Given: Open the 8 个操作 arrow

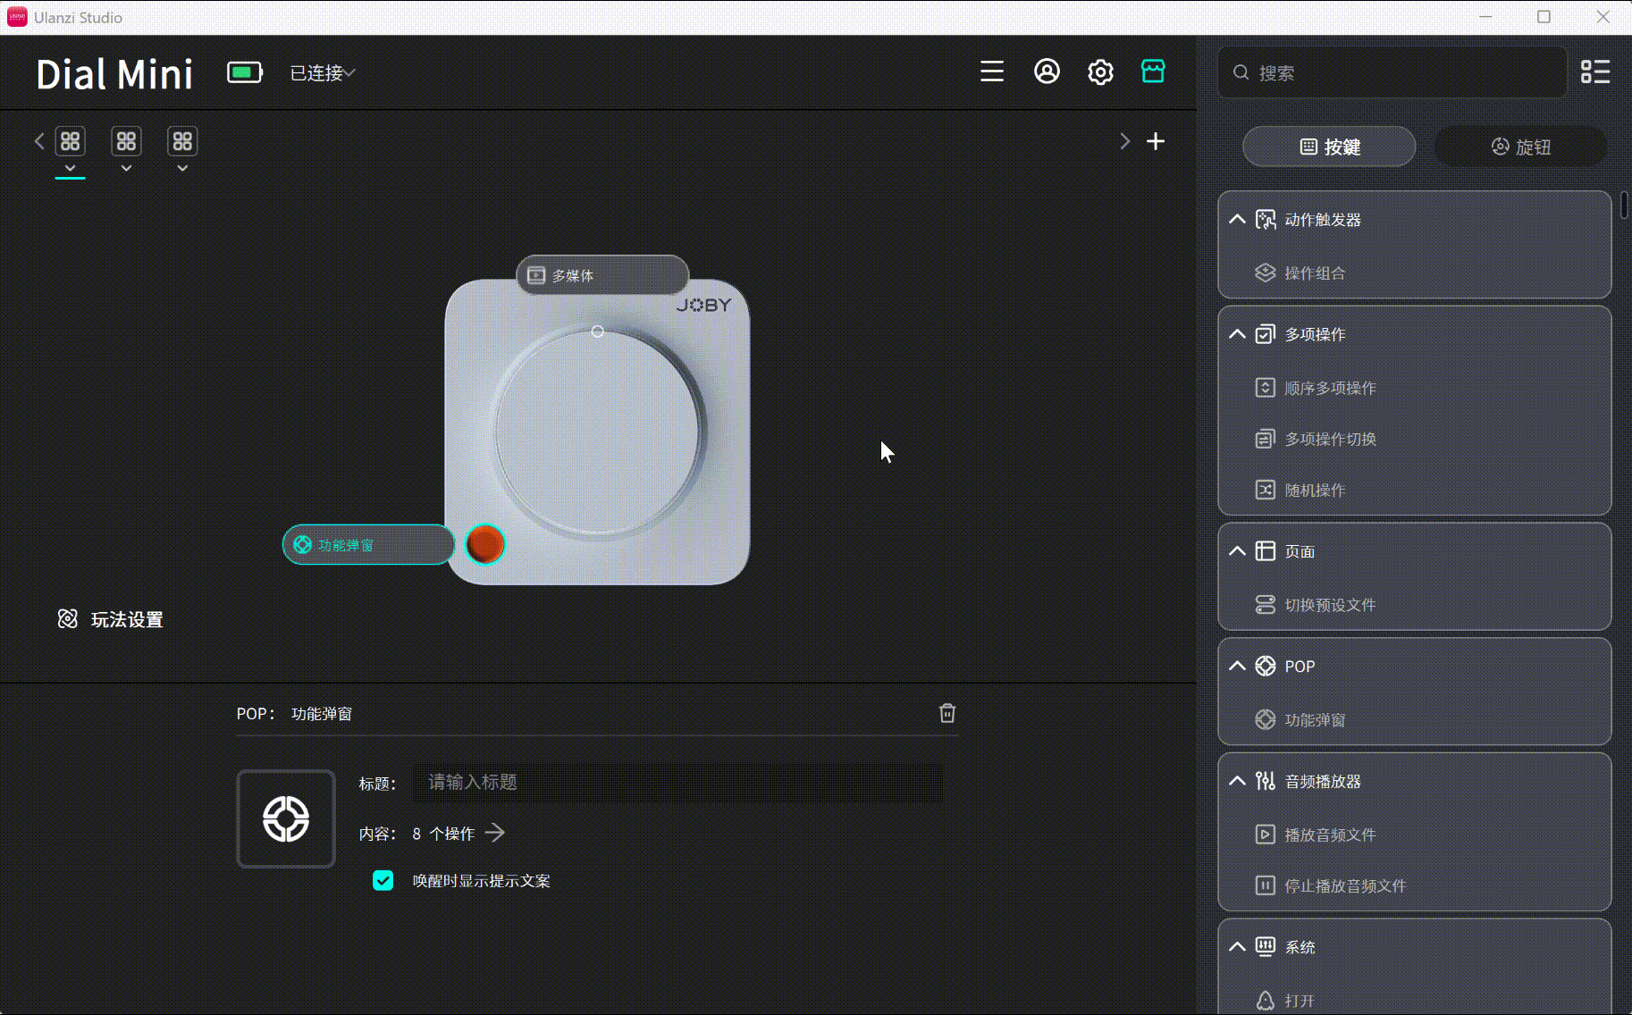Looking at the screenshot, I should coord(494,833).
